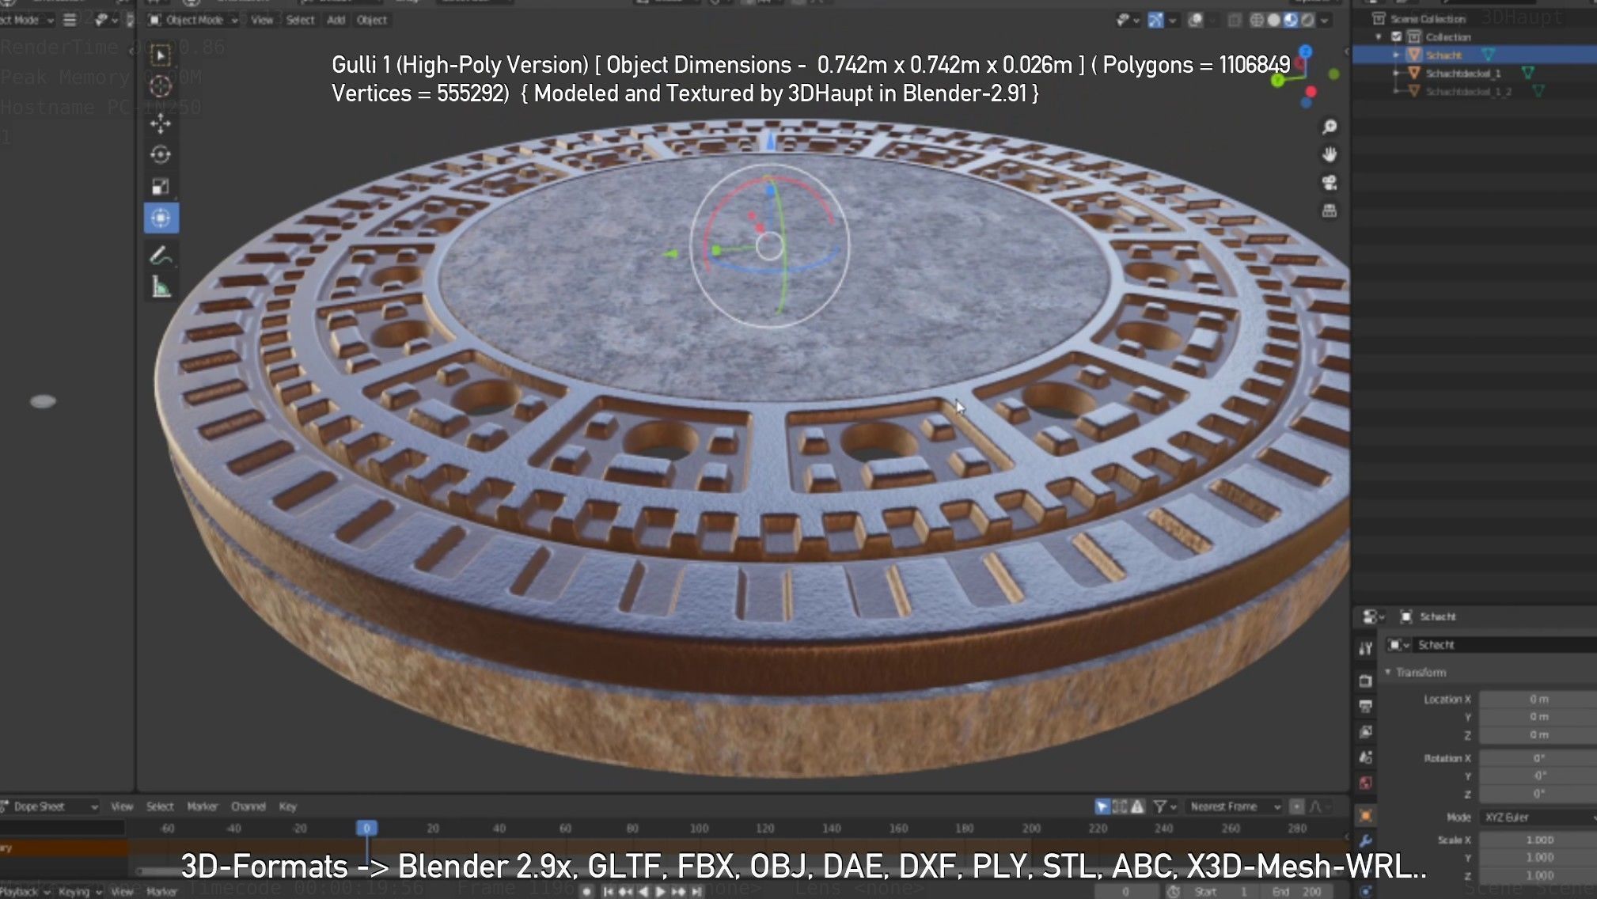
Task: Toggle only show selected in Dope Sheet
Action: pos(1102,806)
